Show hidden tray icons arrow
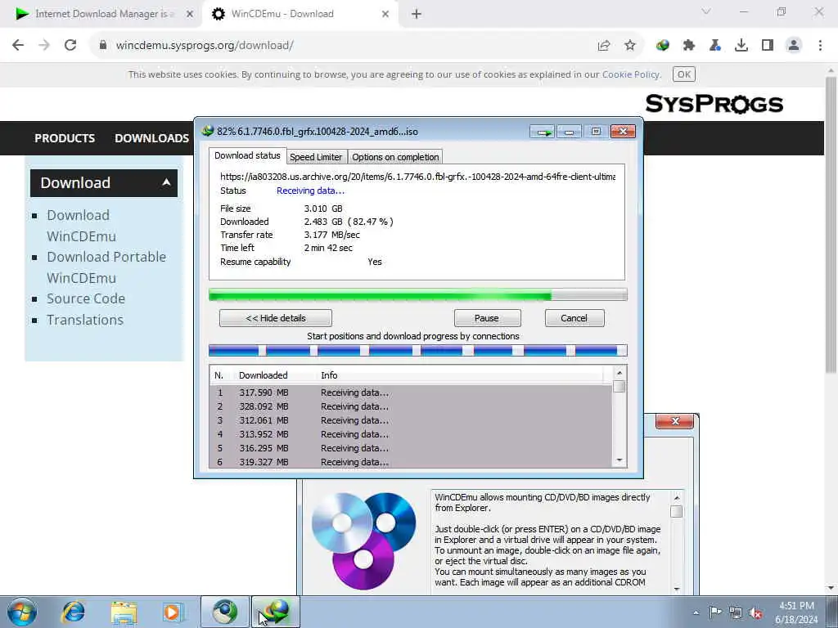Image resolution: width=838 pixels, height=628 pixels. 696,612
